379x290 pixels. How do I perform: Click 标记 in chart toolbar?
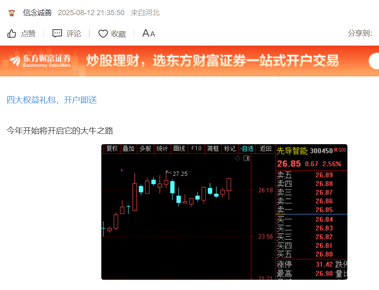(230, 148)
